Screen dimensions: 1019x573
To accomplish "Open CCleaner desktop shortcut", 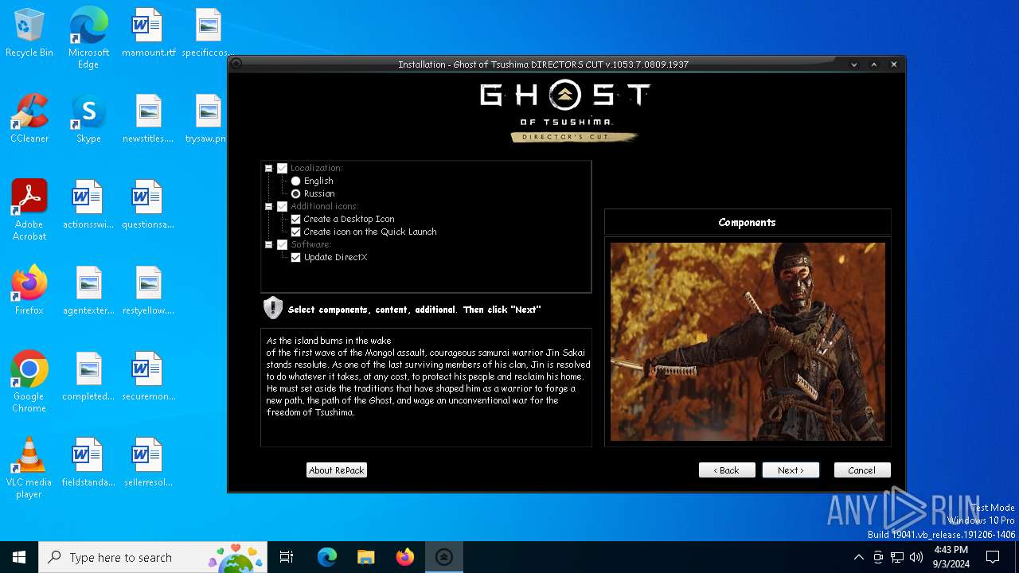I will pyautogui.click(x=29, y=119).
